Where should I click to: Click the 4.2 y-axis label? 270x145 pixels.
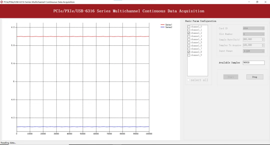[13, 118]
